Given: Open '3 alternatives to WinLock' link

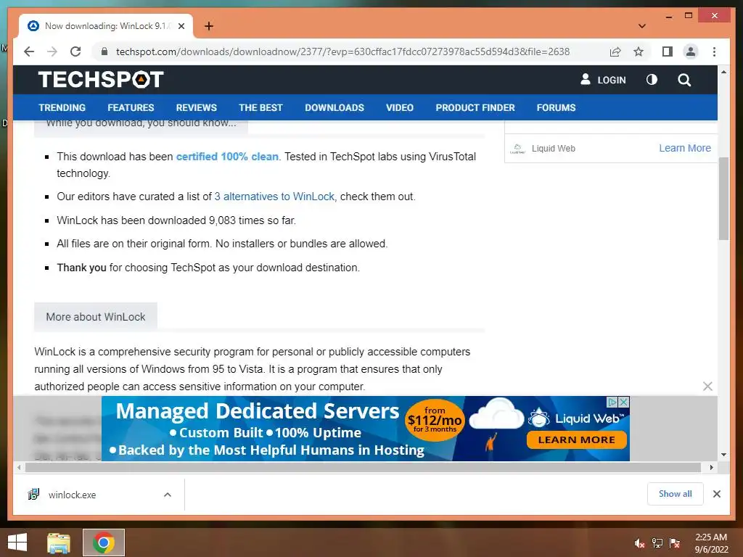Looking at the screenshot, I should [274, 197].
